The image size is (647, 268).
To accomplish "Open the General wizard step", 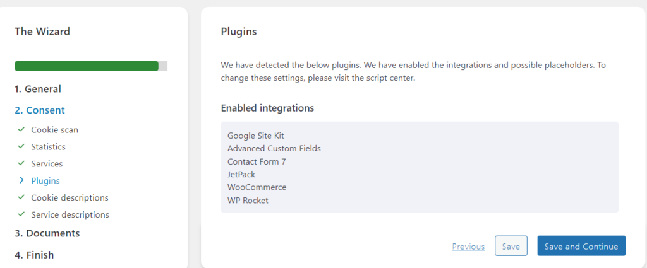I will point(38,89).
